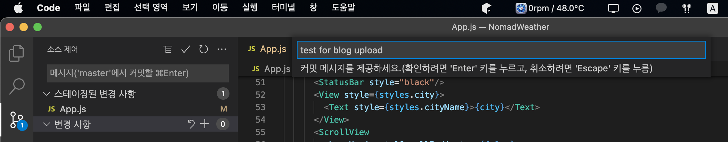The image size is (728, 142).
Task: Click the fan rpm temperature menu bar item
Action: coord(550,8)
